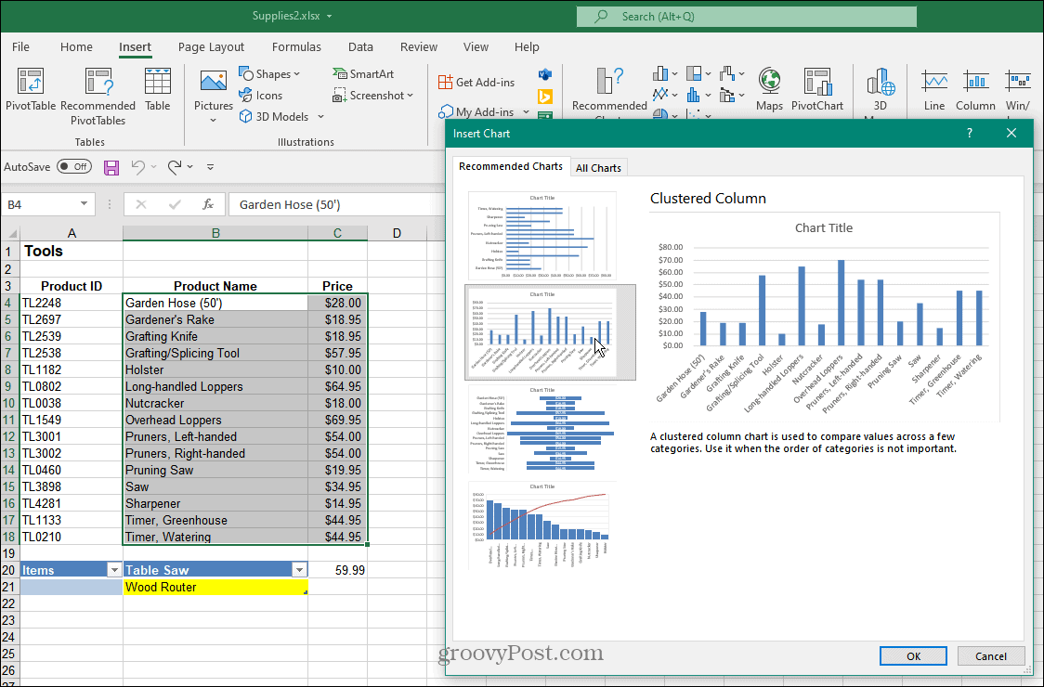Select the clustered bar chart thumbnail
The width and height of the screenshot is (1044, 687).
[x=542, y=235]
